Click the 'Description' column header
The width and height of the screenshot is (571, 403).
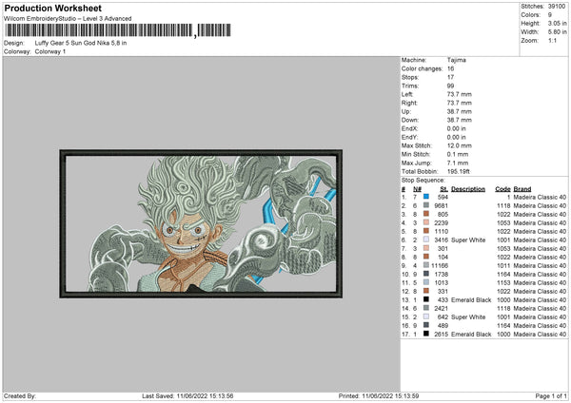(x=468, y=189)
